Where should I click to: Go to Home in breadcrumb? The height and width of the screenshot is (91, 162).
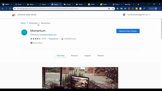23,23
